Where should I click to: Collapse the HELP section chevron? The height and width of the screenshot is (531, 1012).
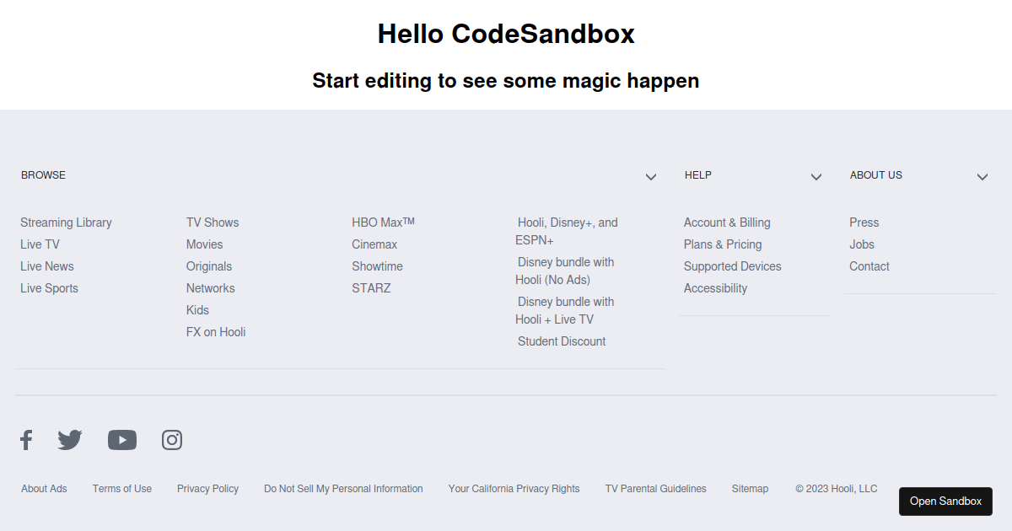pyautogui.click(x=816, y=177)
